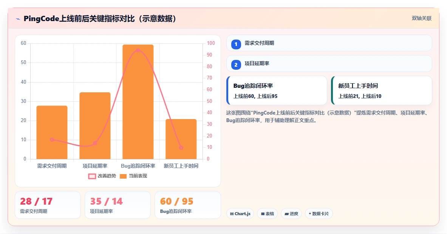
Task: Click the description paragraph starting 这张图围绕
Action: [328, 116]
